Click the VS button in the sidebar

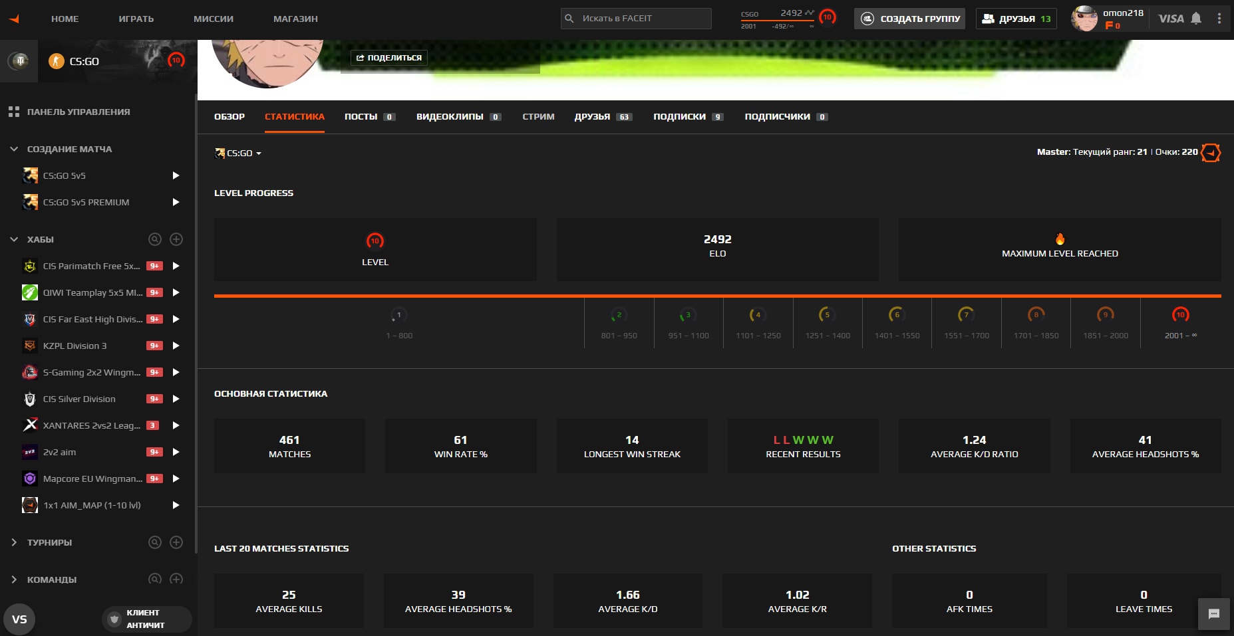point(19,619)
